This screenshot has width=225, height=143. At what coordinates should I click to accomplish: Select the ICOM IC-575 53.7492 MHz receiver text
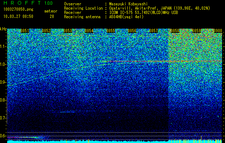143,13
